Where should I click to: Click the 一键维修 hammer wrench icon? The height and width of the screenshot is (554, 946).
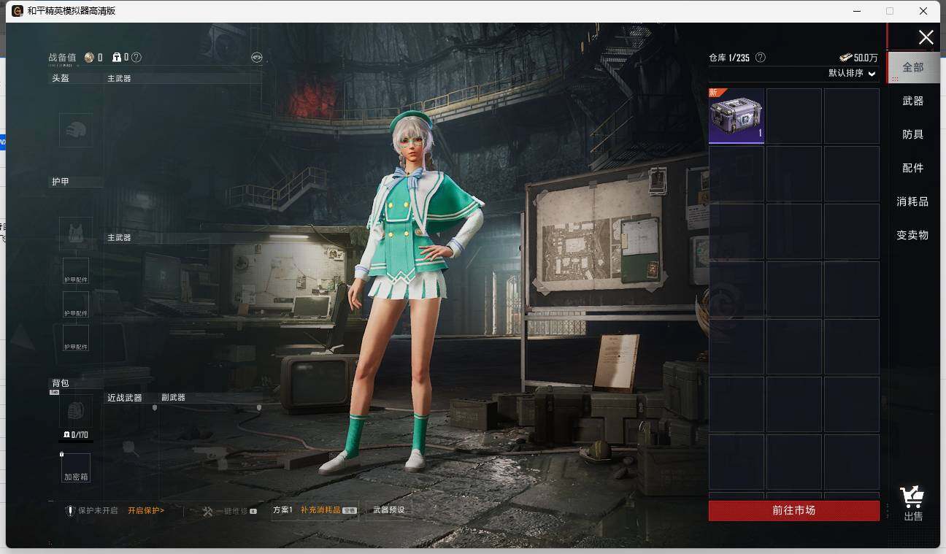(x=207, y=511)
